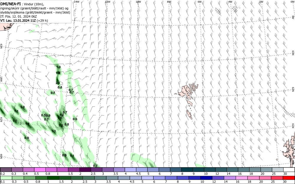295x184 pixels.
Task: Select the green swatch labeled 0.8
Action: tap(41, 178)
